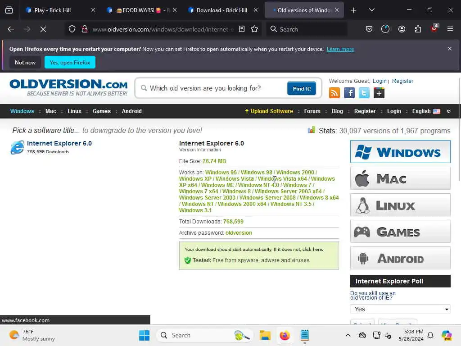Show hidden system tray icons
This screenshot has width=461, height=346.
348,335
